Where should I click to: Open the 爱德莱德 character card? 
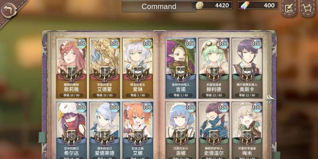point(105,130)
